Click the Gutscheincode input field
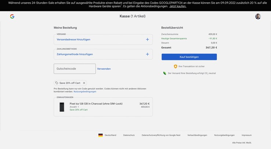Screen dimensions: 271x149 (x=75, y=69)
